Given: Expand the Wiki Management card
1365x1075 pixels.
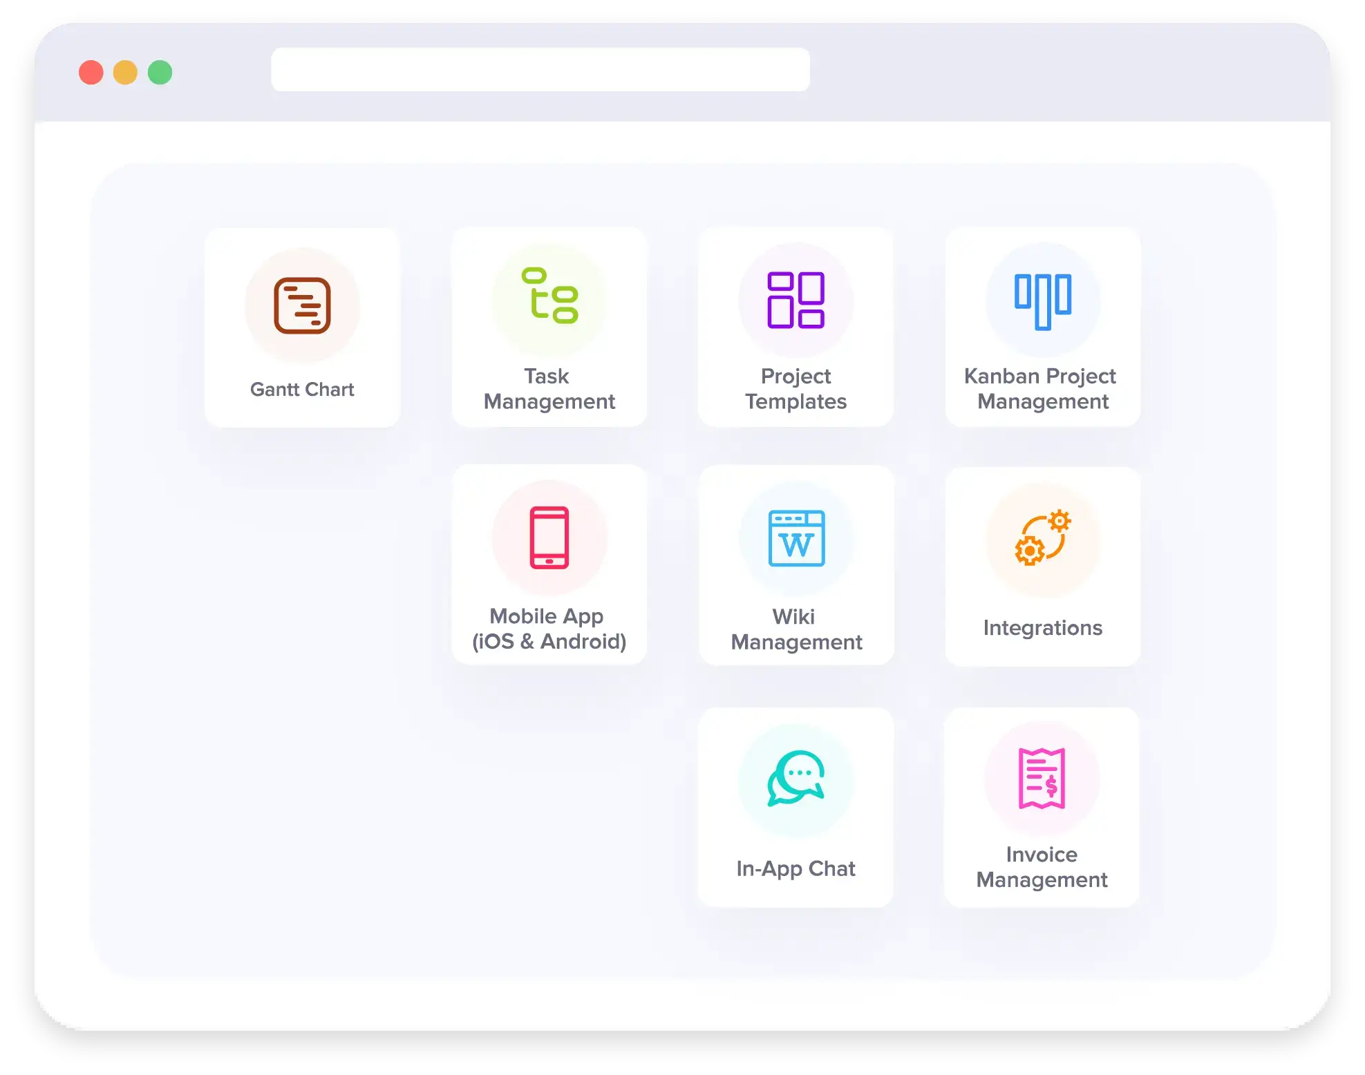Looking at the screenshot, I should [x=796, y=571].
